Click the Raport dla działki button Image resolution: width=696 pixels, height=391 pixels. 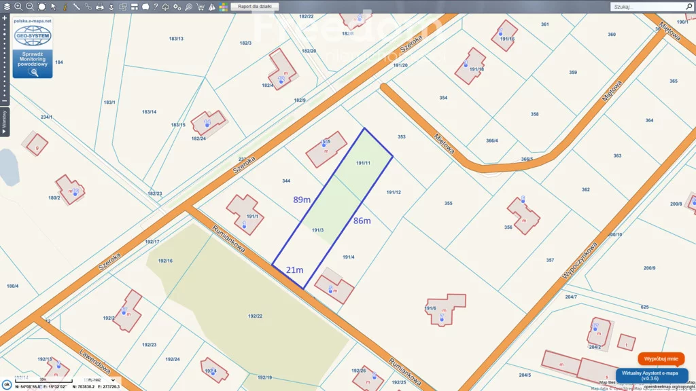(x=255, y=6)
